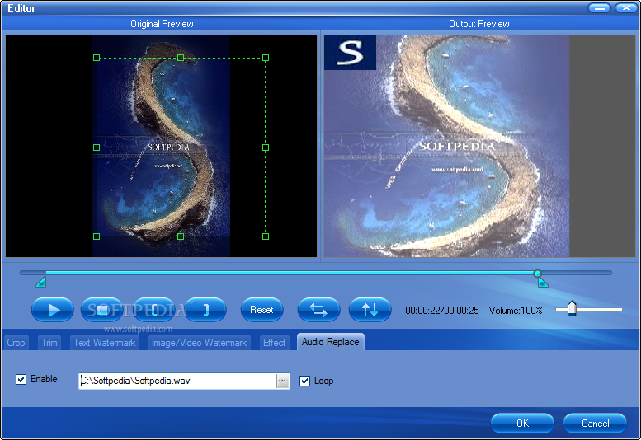This screenshot has width=641, height=440.
Task: Click the playback position knob on timeline
Action: pos(538,273)
